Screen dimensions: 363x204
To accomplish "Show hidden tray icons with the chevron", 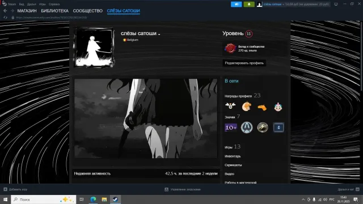I will pos(303,199).
